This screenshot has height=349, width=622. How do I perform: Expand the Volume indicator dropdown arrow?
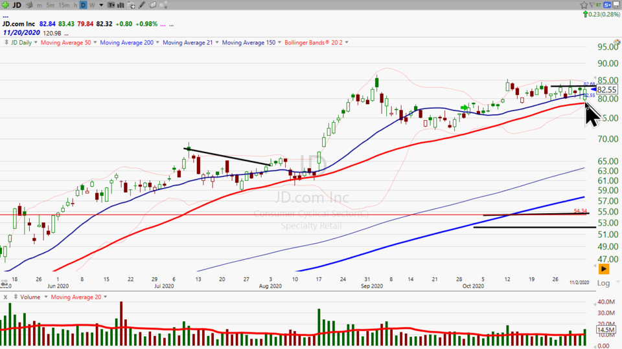[x=45, y=297]
